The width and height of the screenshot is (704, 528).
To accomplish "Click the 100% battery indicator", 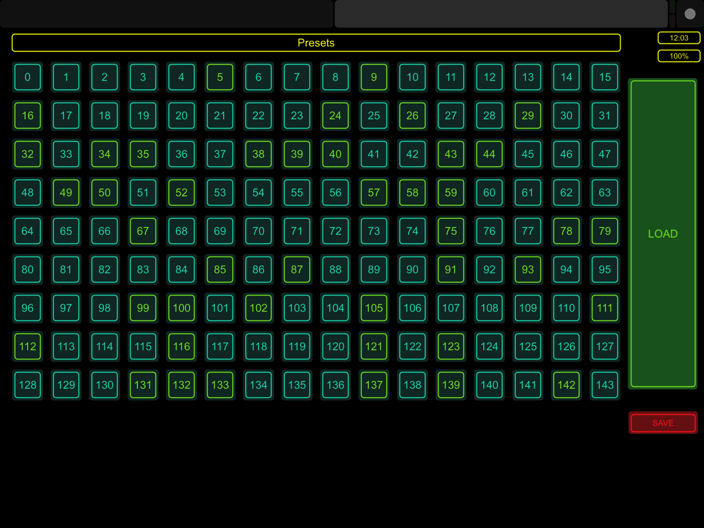I will [x=679, y=56].
